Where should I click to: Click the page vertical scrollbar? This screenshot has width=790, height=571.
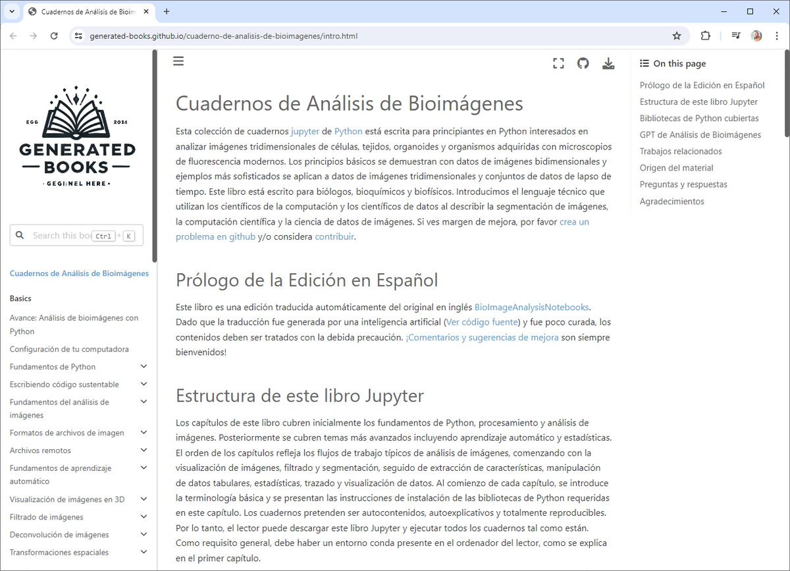[x=787, y=92]
